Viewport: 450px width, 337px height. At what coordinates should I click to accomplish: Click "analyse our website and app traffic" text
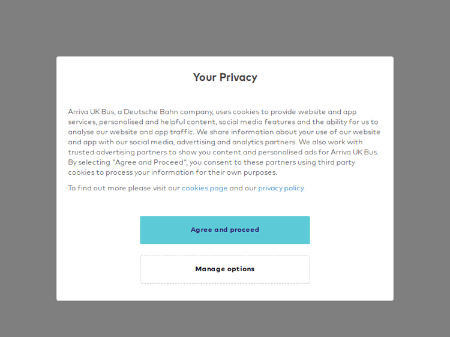(130, 132)
